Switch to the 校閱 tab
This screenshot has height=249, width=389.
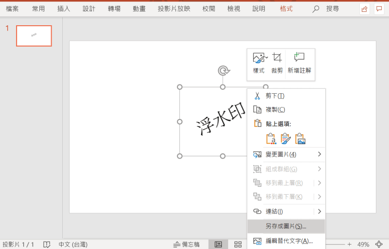[209, 9]
